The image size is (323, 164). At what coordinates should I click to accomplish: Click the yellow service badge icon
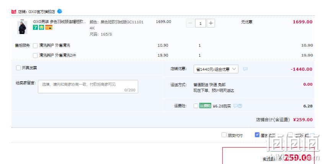coord(41,27)
